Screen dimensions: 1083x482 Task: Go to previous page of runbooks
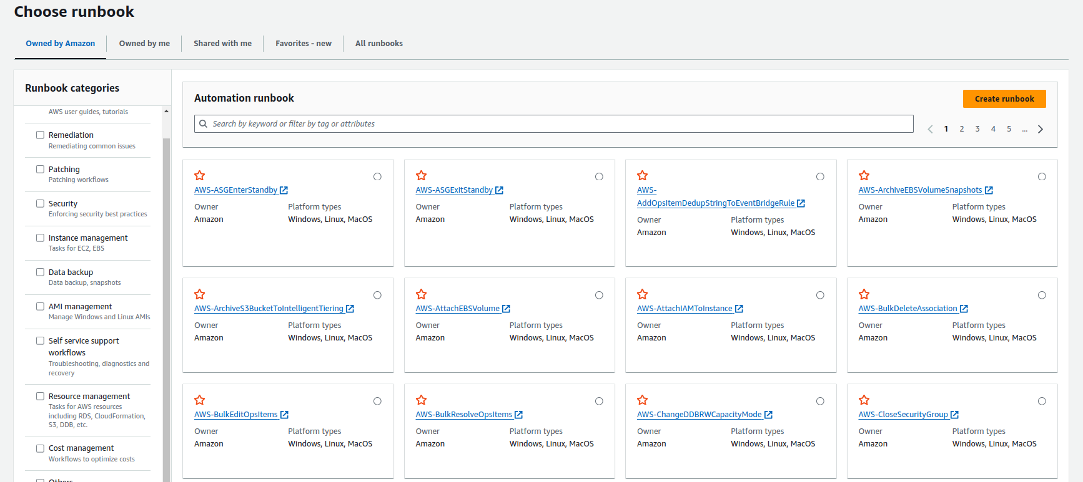point(930,129)
